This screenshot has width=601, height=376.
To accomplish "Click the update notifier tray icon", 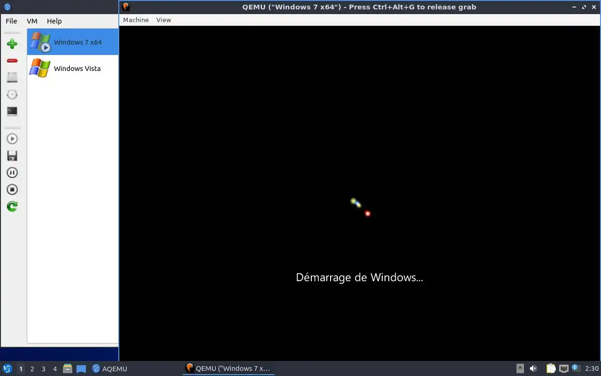I will [x=576, y=368].
